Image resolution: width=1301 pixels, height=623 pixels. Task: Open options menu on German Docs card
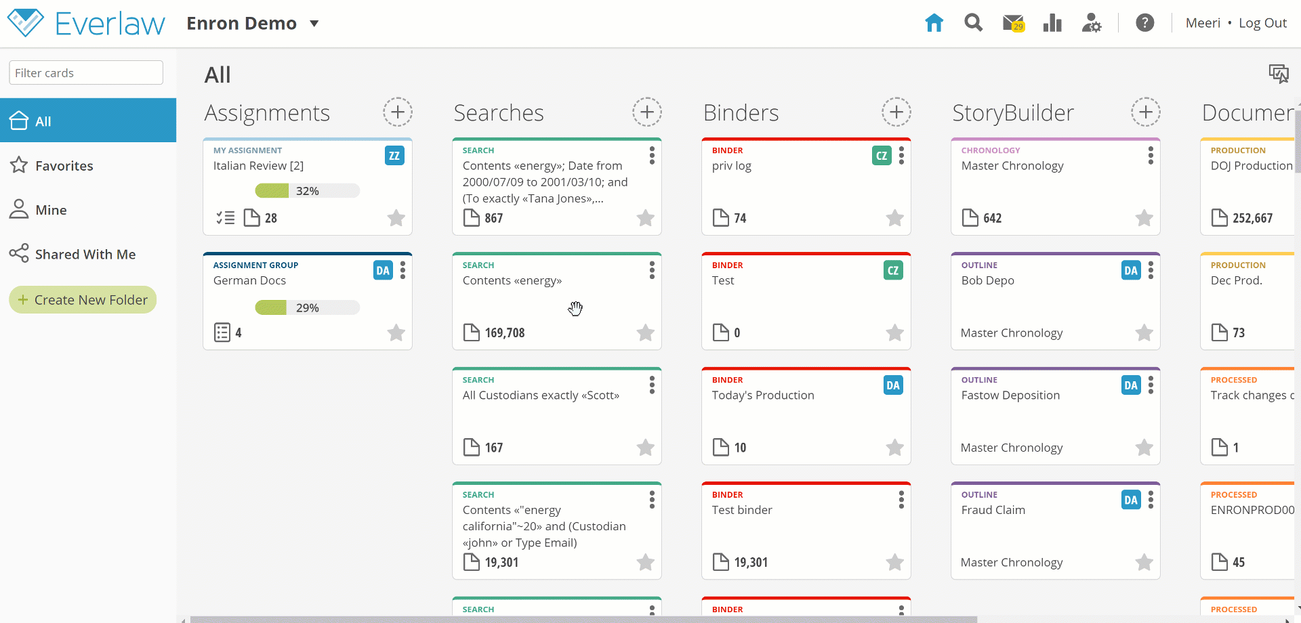tap(402, 270)
